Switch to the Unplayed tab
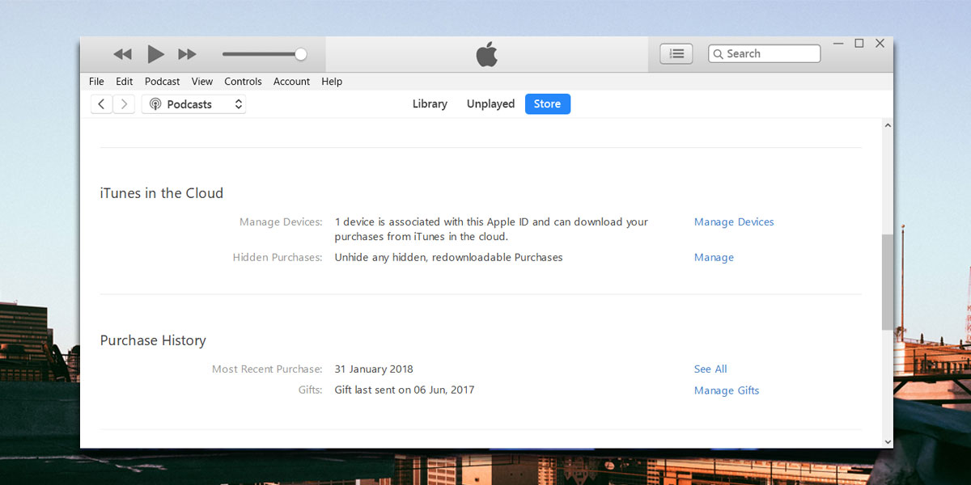 pyautogui.click(x=490, y=103)
